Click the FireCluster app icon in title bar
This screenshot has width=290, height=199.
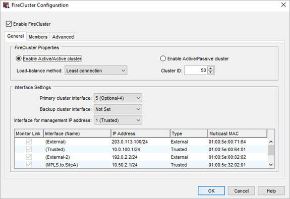(6, 5)
